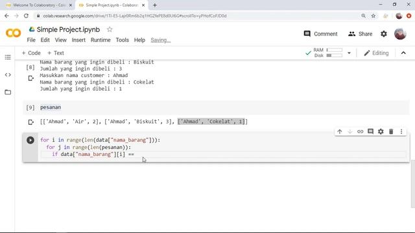415x233 pixels.
Task: Go back in browser
Action: click(x=6, y=16)
